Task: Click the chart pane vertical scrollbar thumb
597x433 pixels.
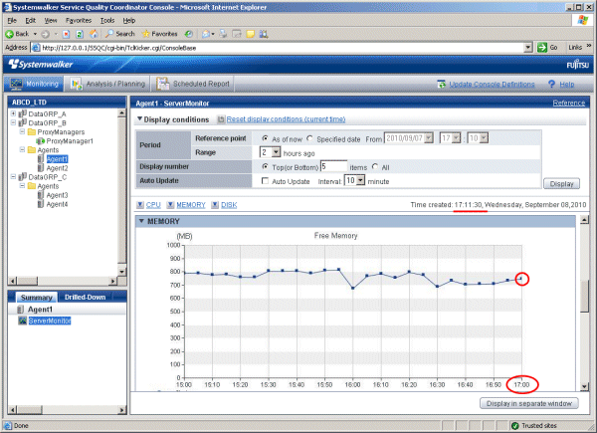Action: click(584, 297)
